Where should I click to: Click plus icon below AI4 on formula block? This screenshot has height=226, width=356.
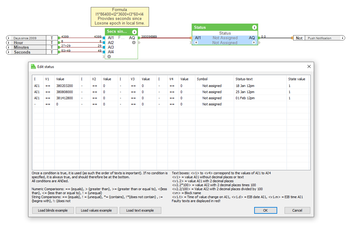(109, 57)
